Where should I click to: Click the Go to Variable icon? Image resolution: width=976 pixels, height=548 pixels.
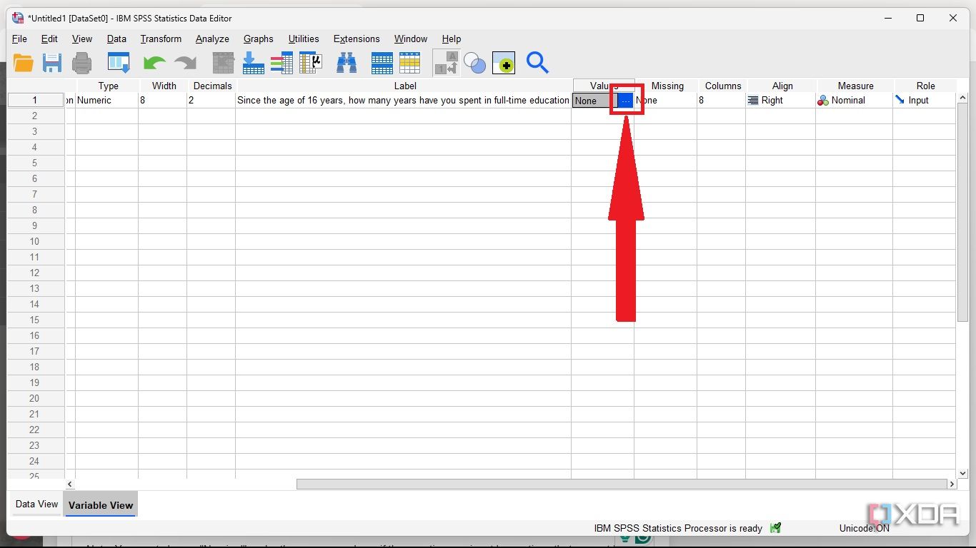254,64
